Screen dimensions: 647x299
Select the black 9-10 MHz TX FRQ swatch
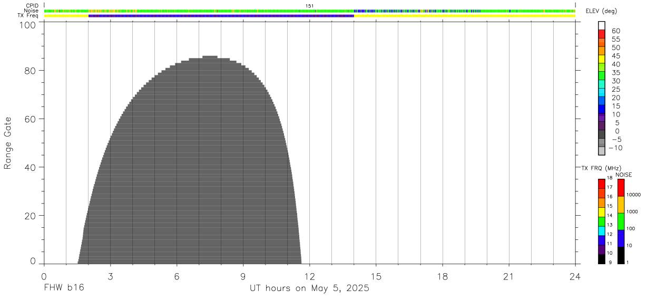coord(602,259)
